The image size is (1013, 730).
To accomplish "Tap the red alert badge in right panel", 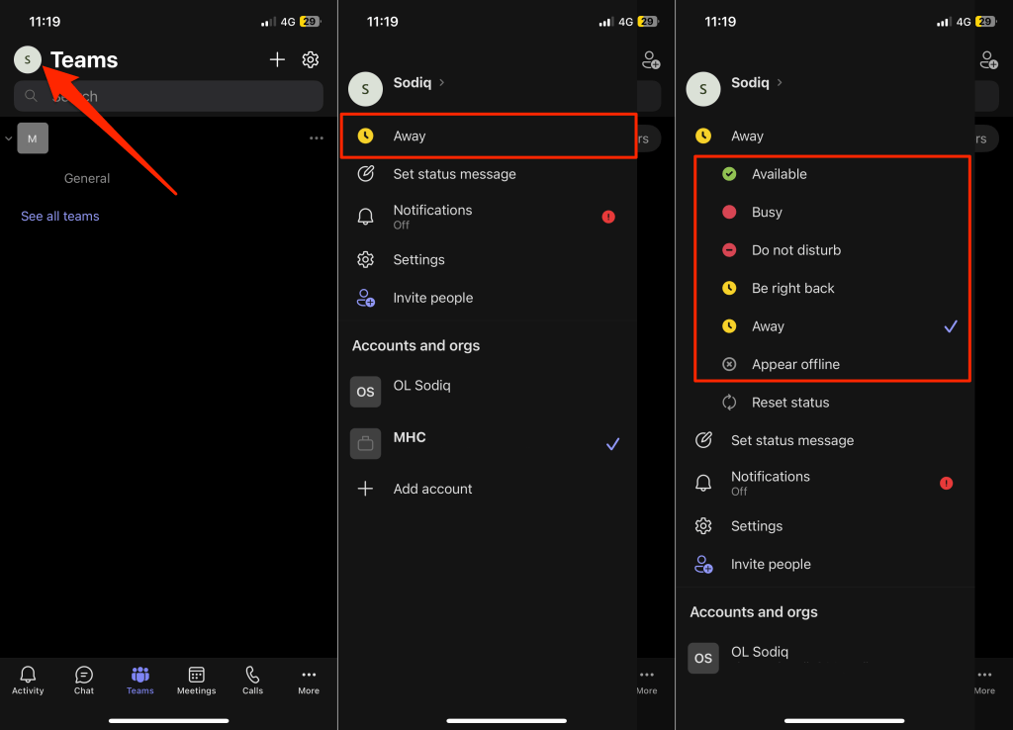I will pyautogui.click(x=947, y=484).
